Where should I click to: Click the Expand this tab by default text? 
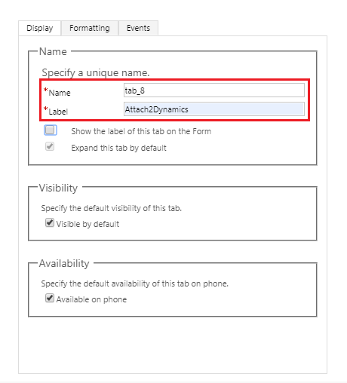coord(118,148)
